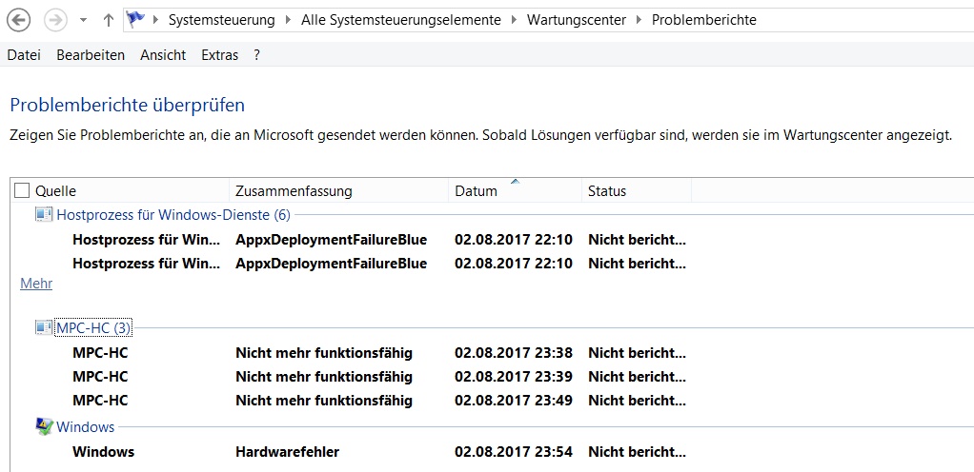Click Problemberichte breadcrumb
Image resolution: width=974 pixels, height=472 pixels.
[703, 20]
